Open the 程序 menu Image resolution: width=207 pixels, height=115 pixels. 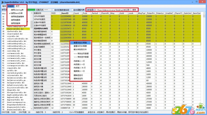[x=4, y=6]
